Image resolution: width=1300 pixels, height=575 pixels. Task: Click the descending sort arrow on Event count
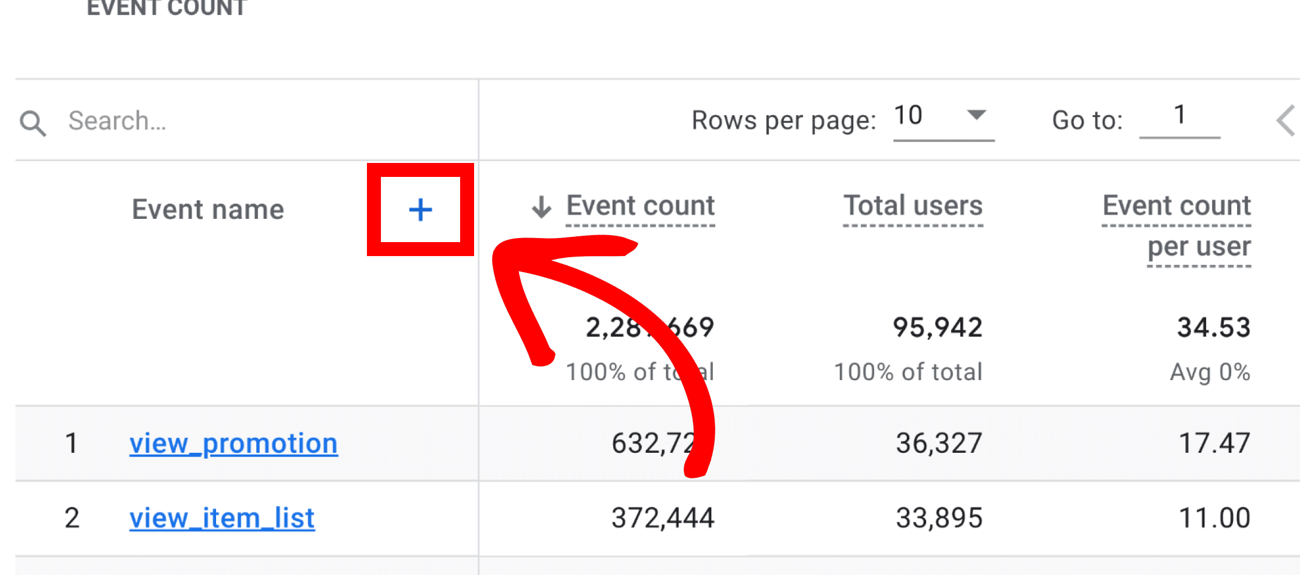tap(541, 207)
